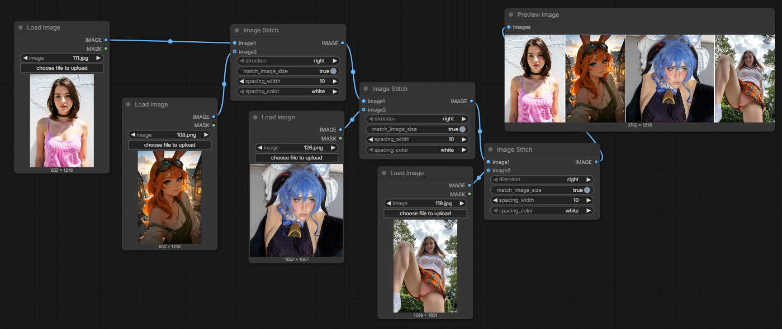Open spacing_color dropdown on middle Image Stitch

tap(418, 150)
